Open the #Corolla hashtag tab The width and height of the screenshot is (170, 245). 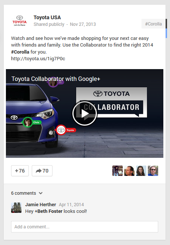(x=153, y=24)
